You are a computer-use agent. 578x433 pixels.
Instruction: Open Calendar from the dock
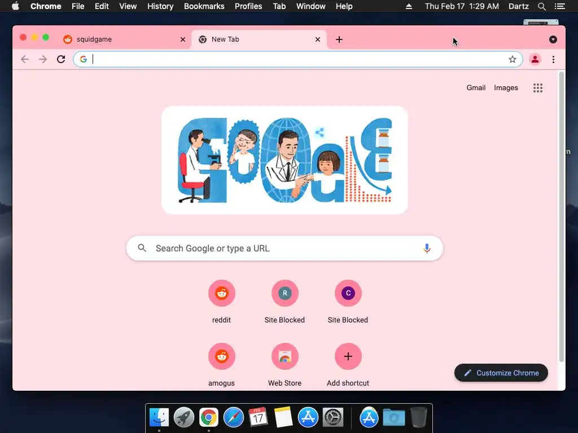click(258, 418)
